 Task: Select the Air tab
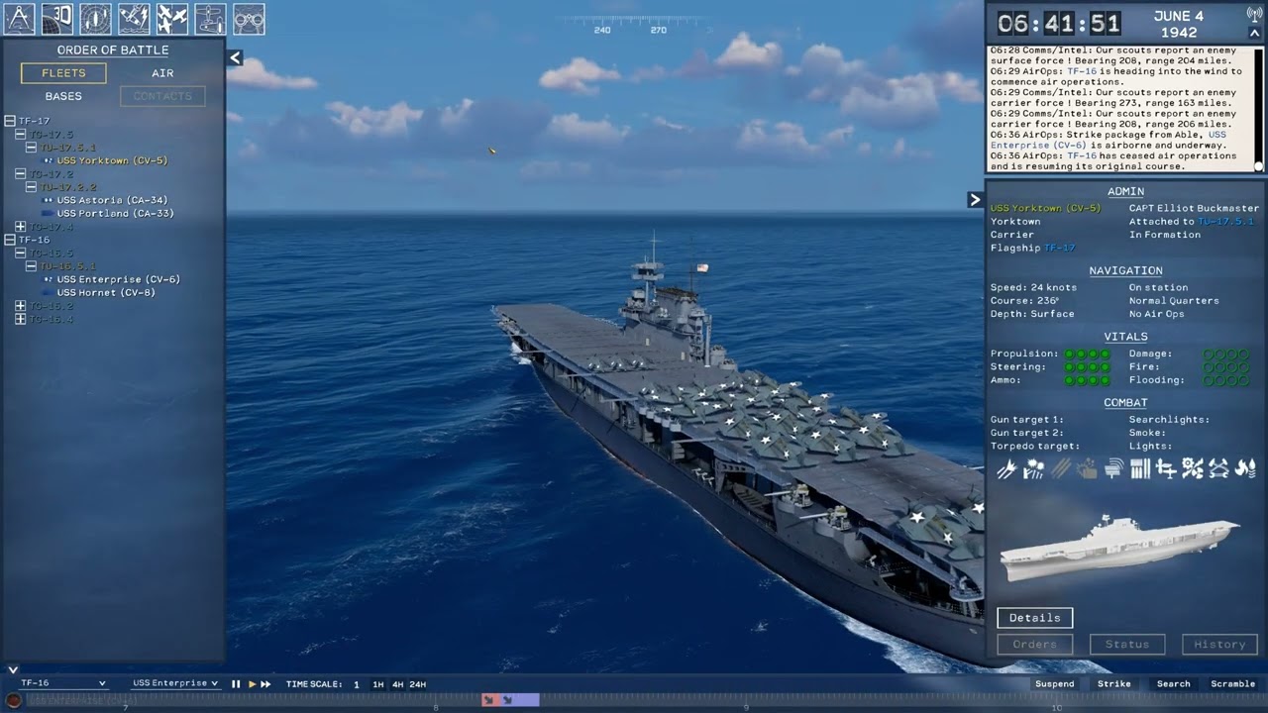162,73
